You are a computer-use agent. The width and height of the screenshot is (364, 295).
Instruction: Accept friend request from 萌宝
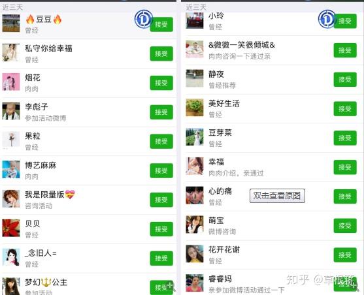(x=345, y=225)
